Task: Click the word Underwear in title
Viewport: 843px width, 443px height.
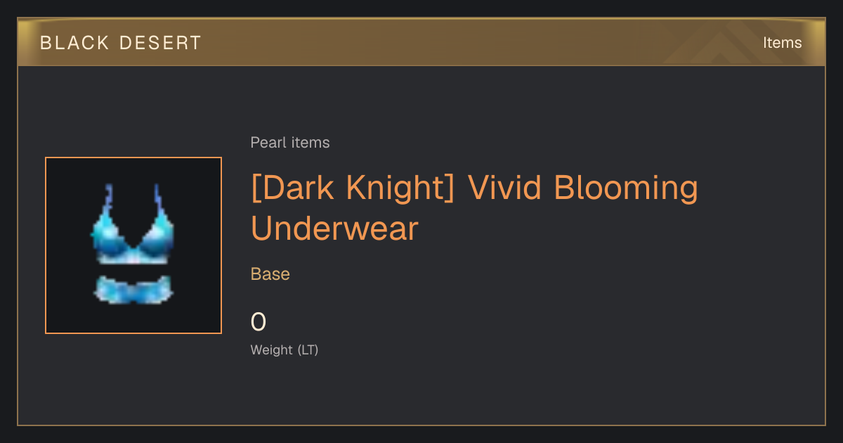Action: click(x=334, y=229)
